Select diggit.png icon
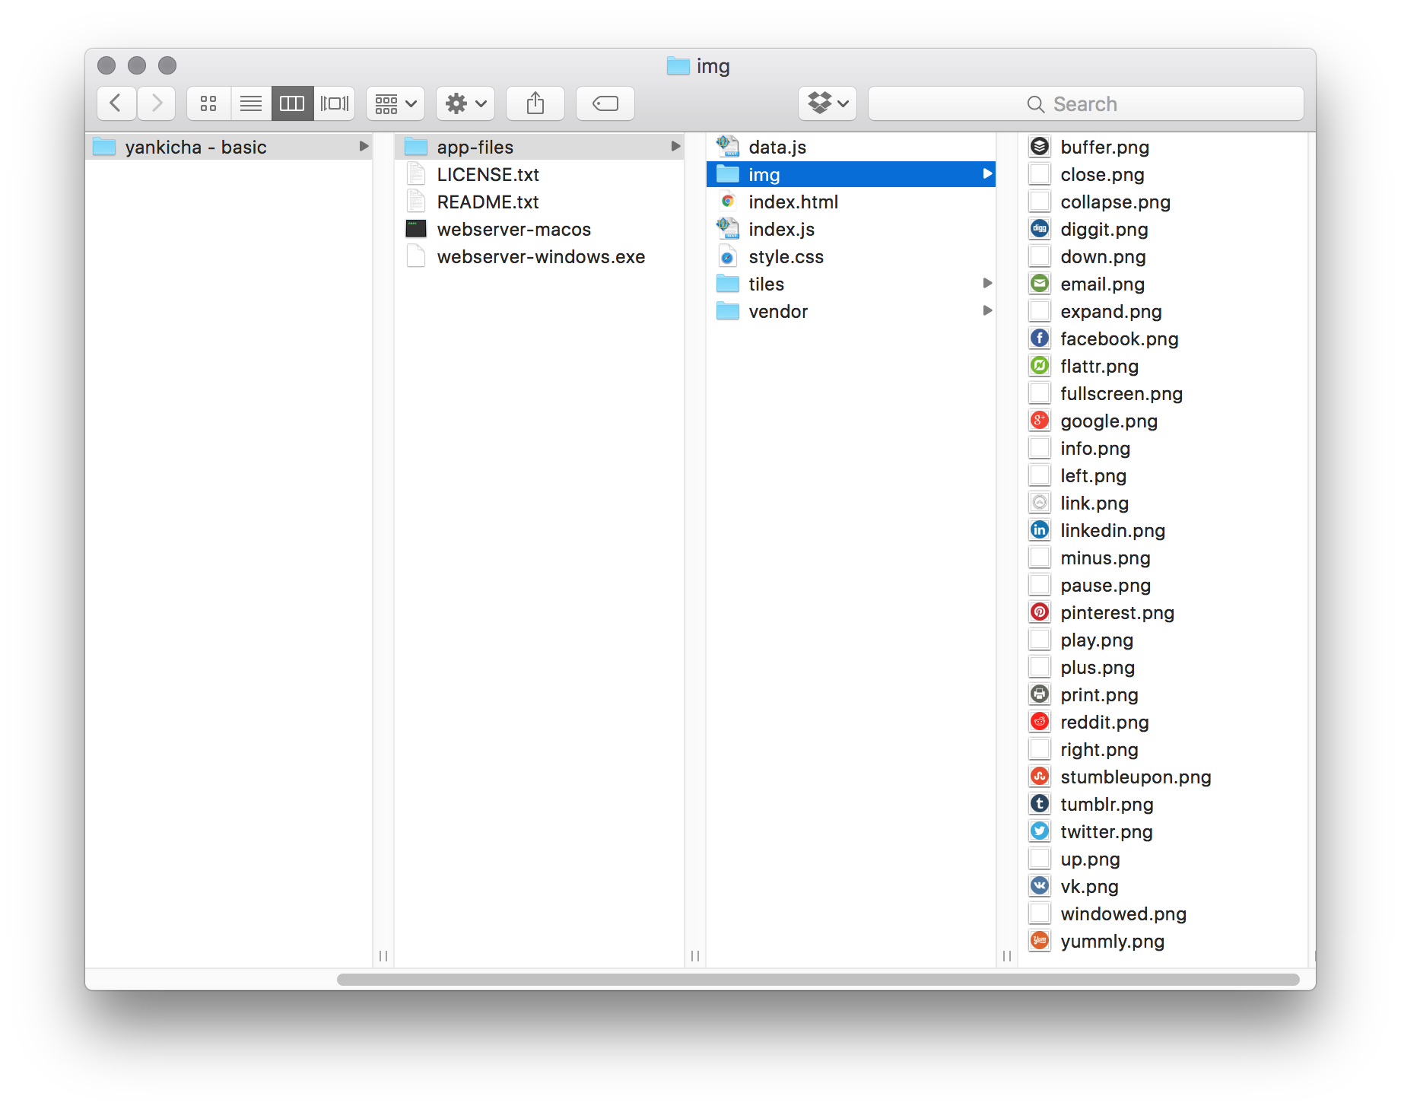 1040,229
